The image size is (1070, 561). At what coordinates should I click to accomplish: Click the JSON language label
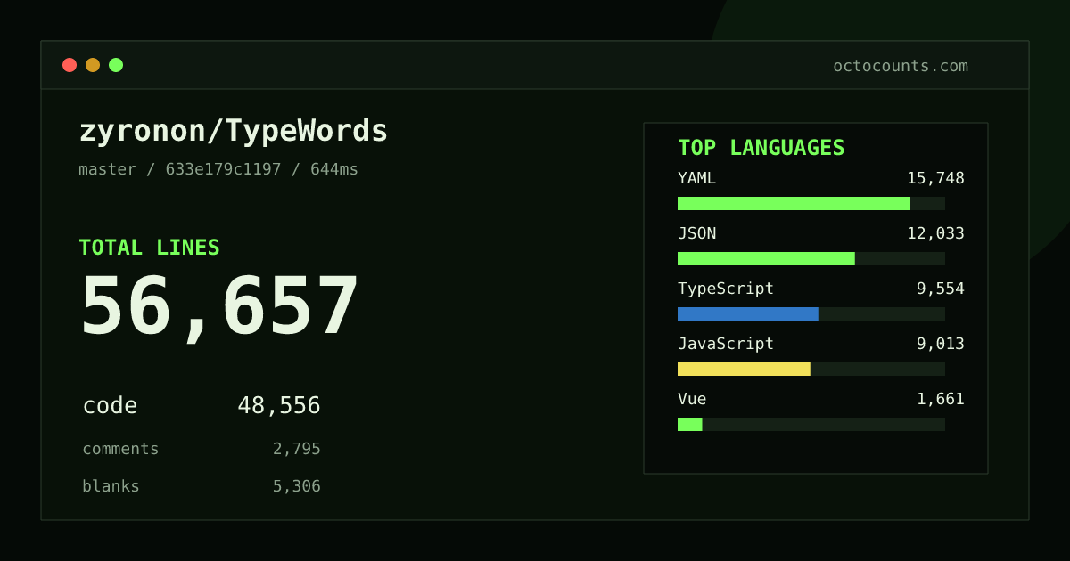pyautogui.click(x=696, y=233)
